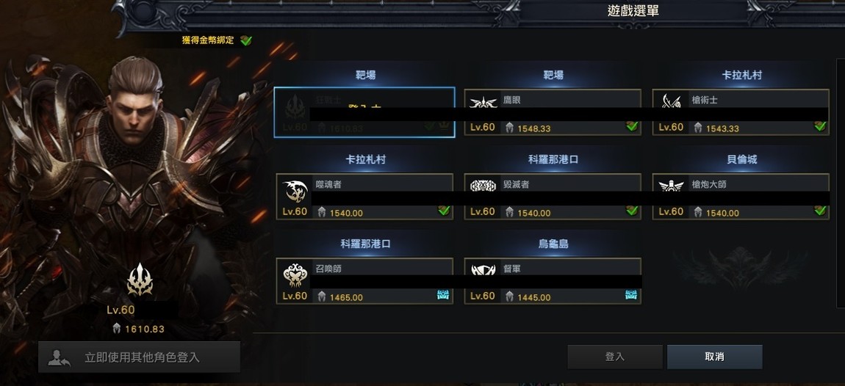Toggle the 獲得金幣綁定 green checkmark
Image resolution: width=845 pixels, height=386 pixels.
pyautogui.click(x=245, y=40)
